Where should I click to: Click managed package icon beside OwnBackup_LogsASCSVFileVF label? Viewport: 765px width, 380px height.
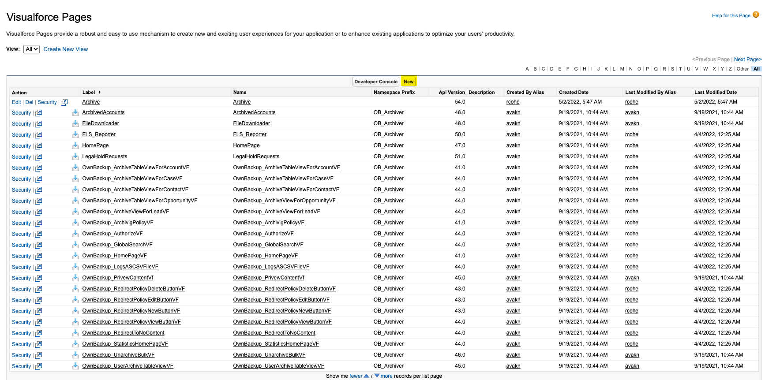pos(75,266)
